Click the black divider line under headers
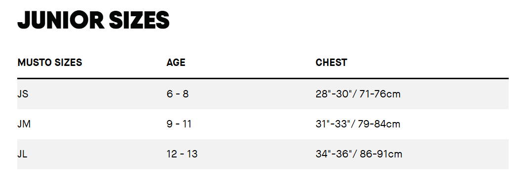Viewport: 523px width, 185px height. [x=263, y=79]
